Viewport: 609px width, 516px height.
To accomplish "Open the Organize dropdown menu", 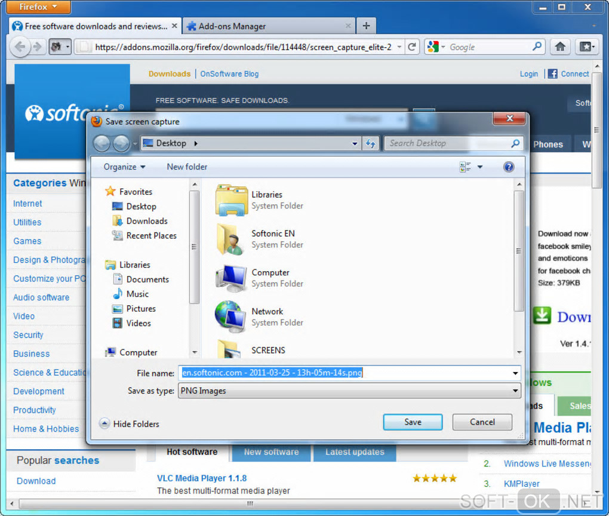I will [x=124, y=167].
